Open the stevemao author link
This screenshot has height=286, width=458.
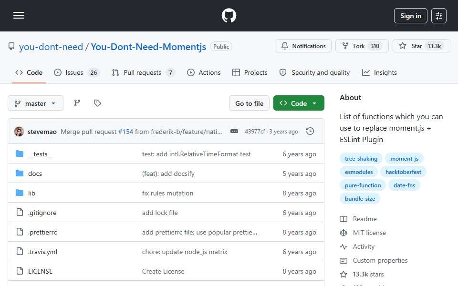(42, 132)
